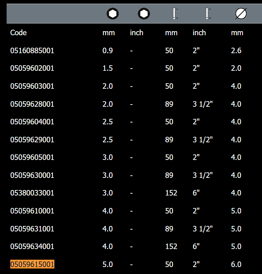Click code 05059604001

click(32, 122)
